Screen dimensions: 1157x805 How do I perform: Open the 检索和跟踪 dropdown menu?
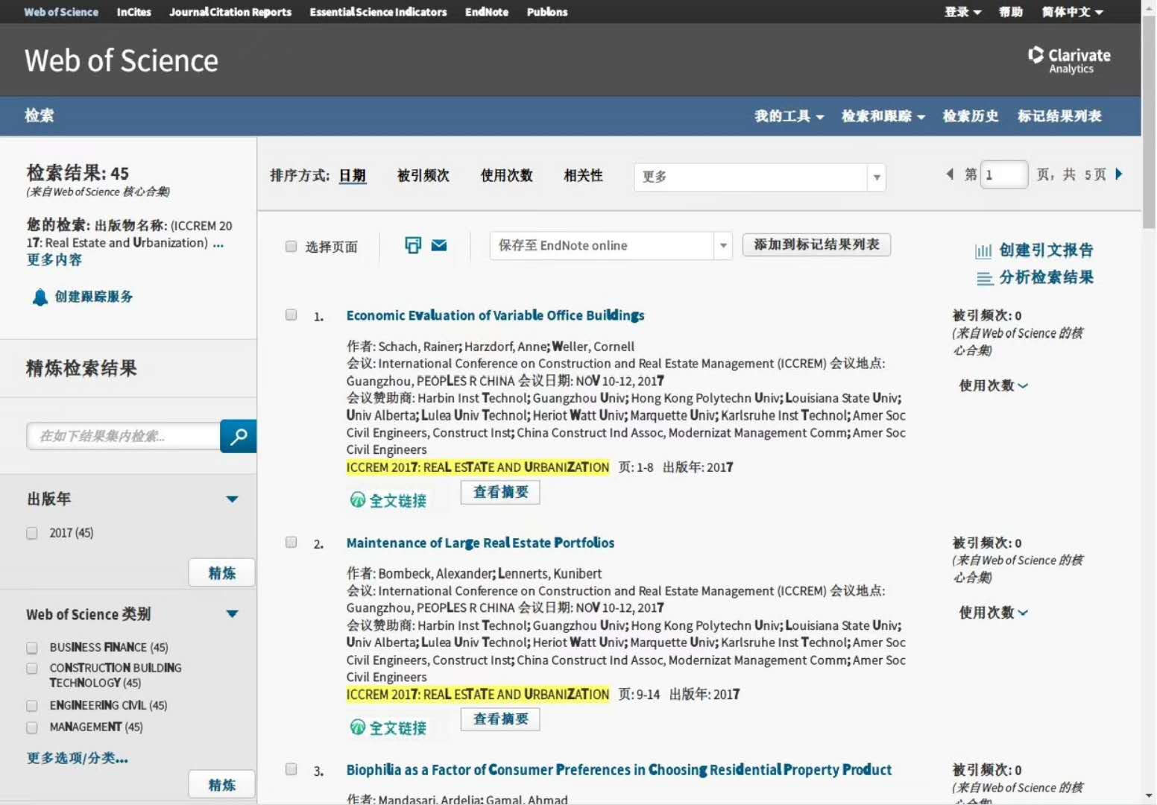point(883,116)
